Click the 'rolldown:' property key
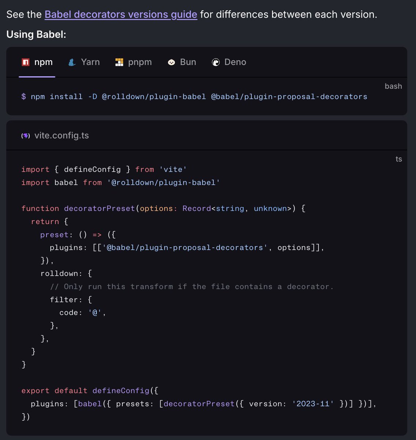Image resolution: width=416 pixels, height=440 pixels. (x=61, y=274)
